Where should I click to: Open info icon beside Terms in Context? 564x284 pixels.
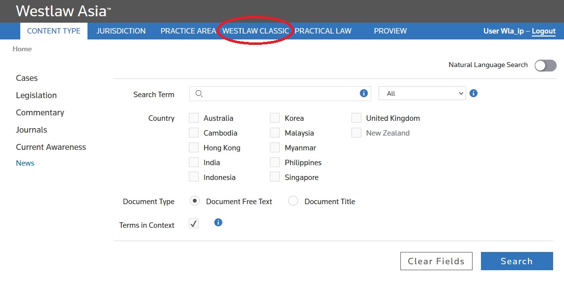[218, 222]
